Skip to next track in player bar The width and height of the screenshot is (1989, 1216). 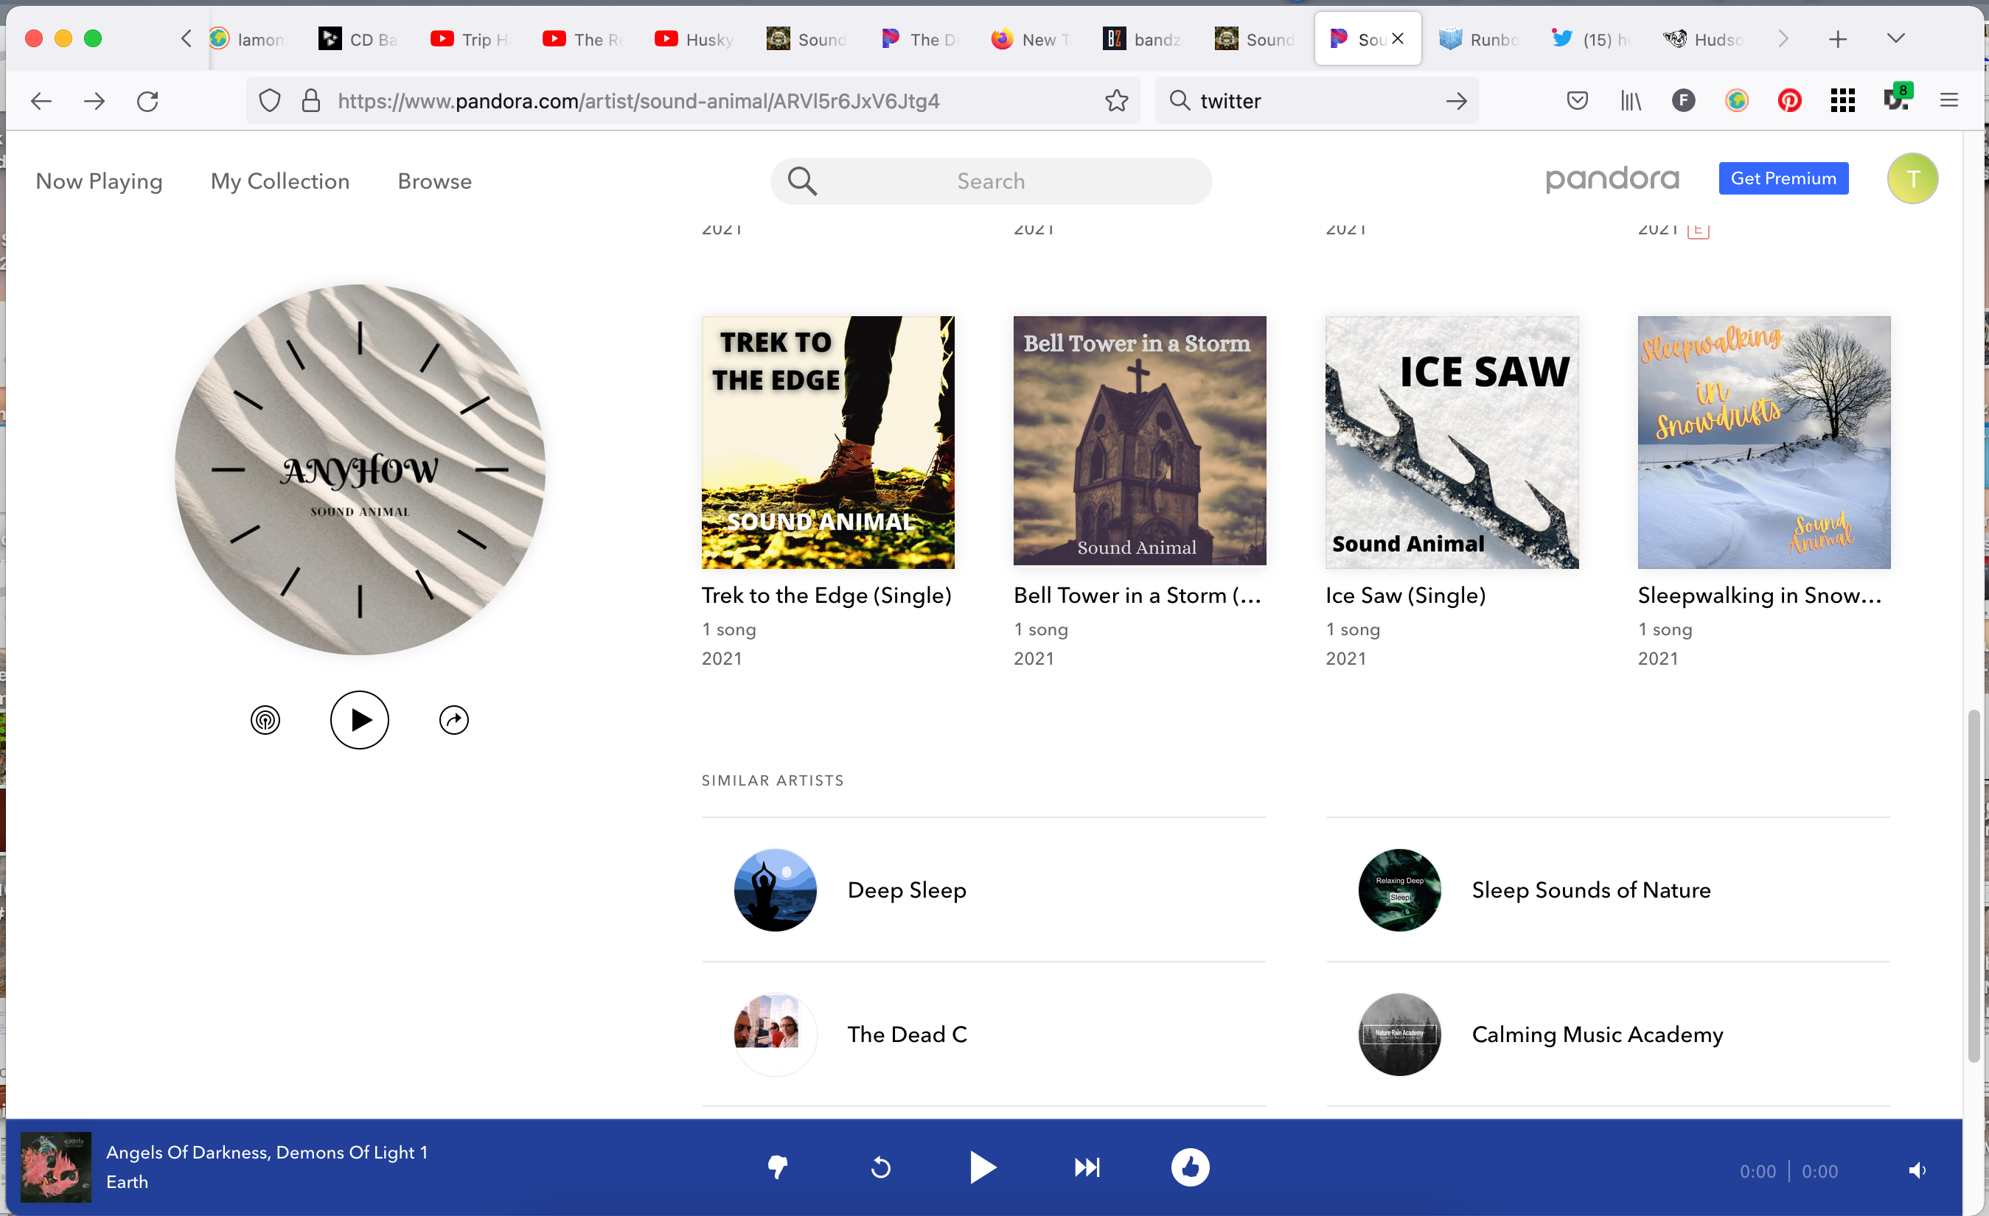[1087, 1167]
